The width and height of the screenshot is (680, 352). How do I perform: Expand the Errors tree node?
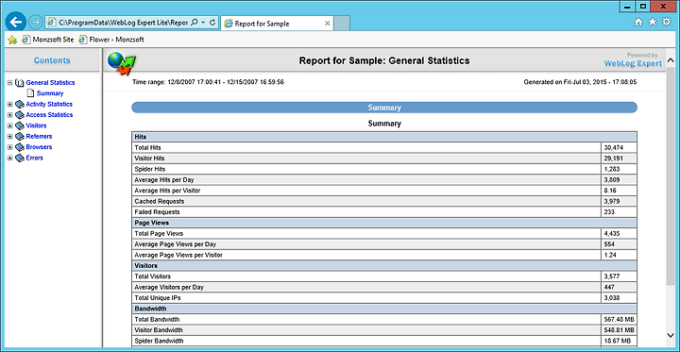click(x=9, y=159)
